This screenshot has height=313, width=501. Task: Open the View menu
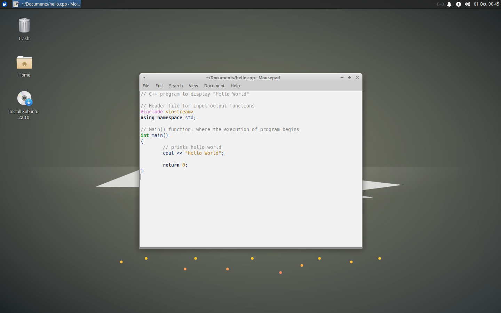tap(193, 86)
